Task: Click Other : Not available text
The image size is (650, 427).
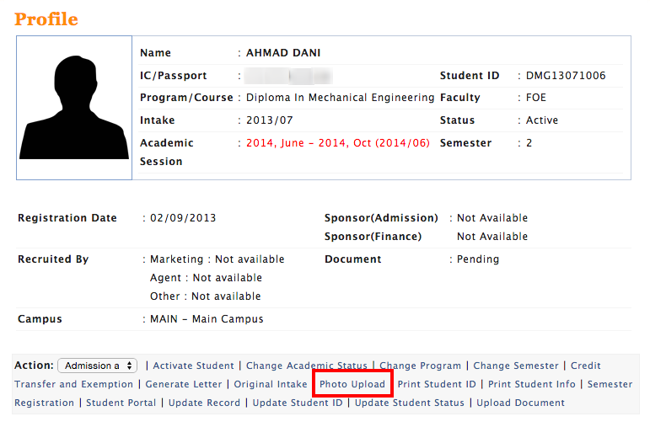Action: [x=206, y=296]
